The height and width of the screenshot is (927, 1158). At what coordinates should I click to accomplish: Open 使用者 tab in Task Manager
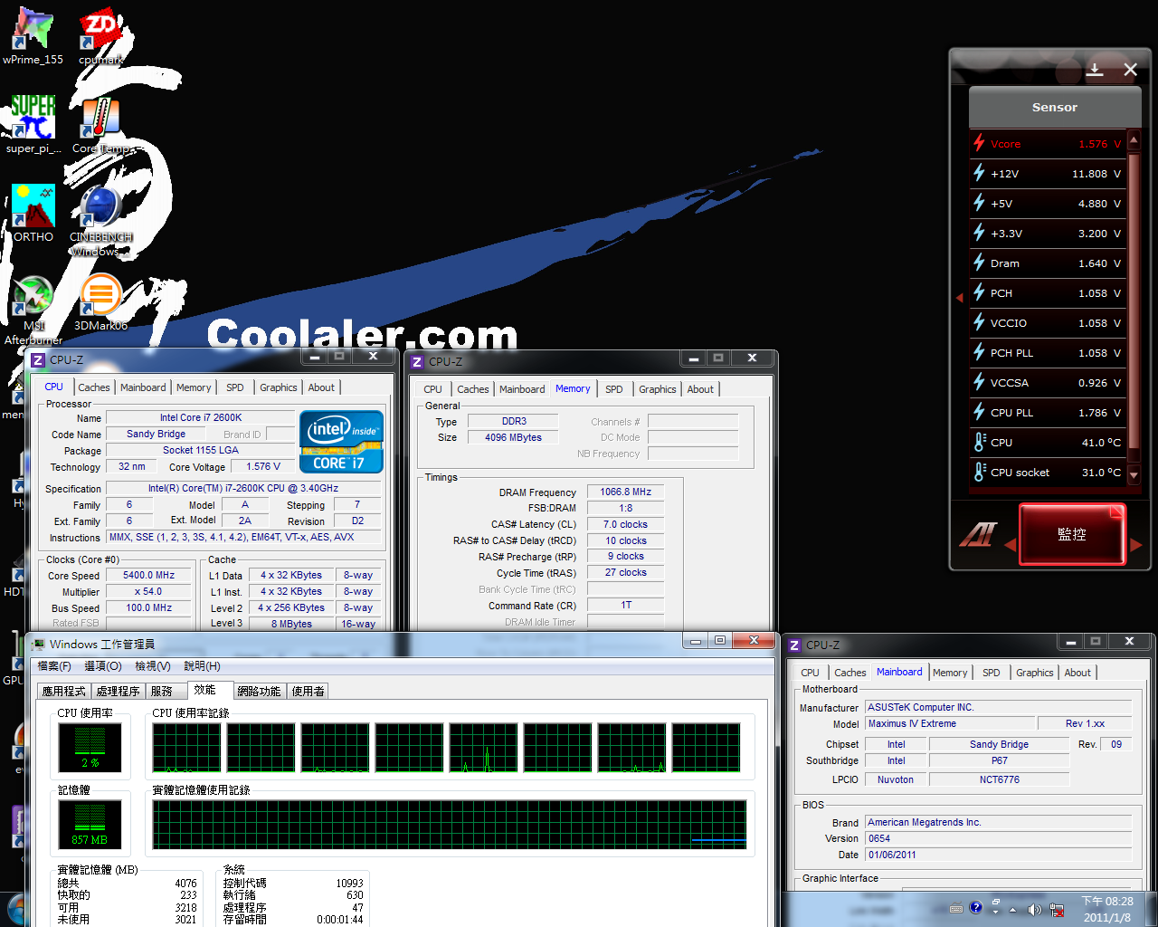308,692
